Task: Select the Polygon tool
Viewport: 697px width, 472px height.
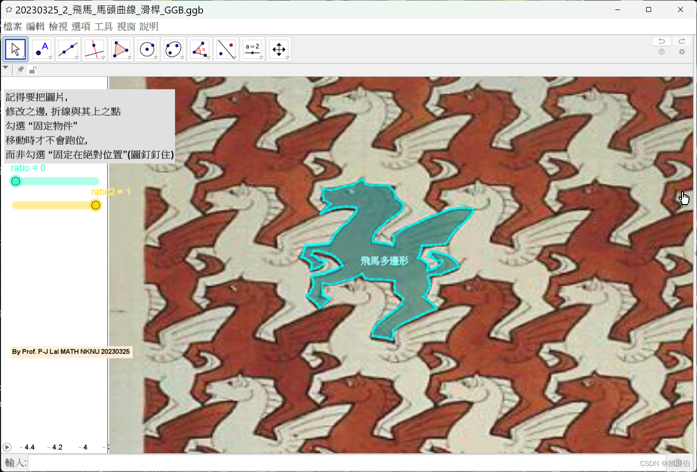Action: coord(121,49)
